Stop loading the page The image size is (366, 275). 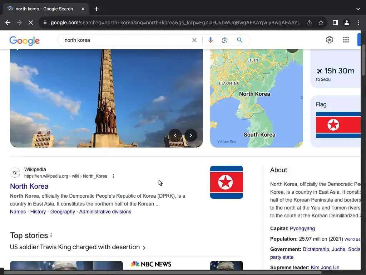coord(31,23)
